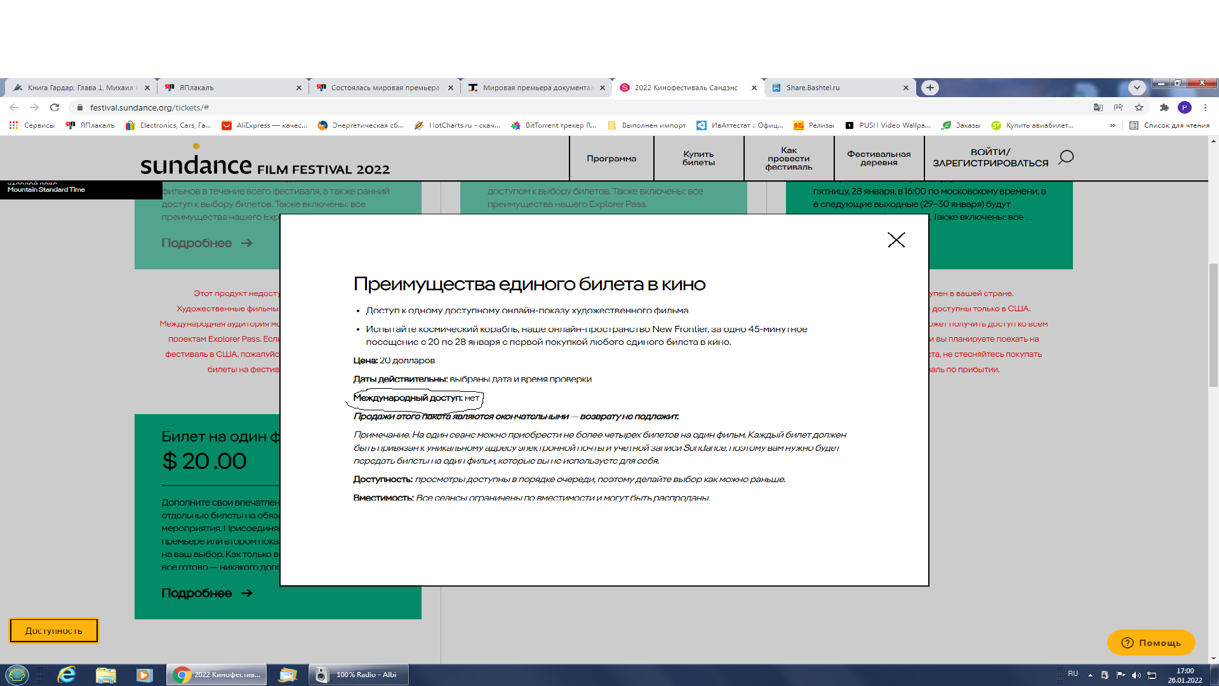This screenshot has height=686, width=1219.
Task: Click the Подробнее link above the popup
Action: (x=207, y=243)
